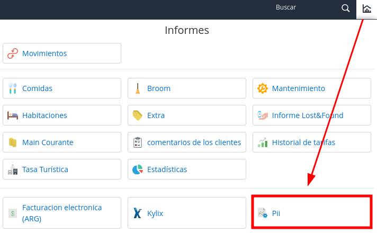
Task: Click the Mantenimiento gear wrench icon
Action: [x=262, y=88]
